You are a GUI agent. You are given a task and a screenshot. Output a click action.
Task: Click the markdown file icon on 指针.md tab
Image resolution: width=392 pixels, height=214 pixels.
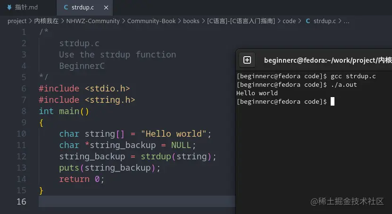click(9, 7)
